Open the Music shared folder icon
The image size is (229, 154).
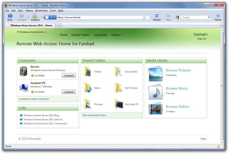tap(87, 88)
